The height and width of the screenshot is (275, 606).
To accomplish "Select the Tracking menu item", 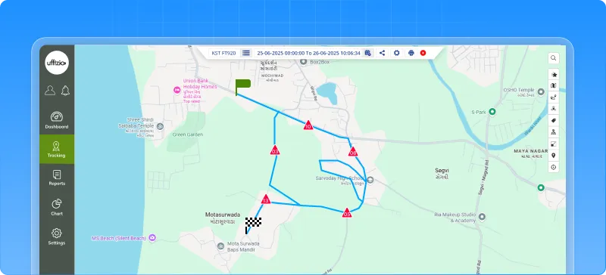I will (57, 150).
